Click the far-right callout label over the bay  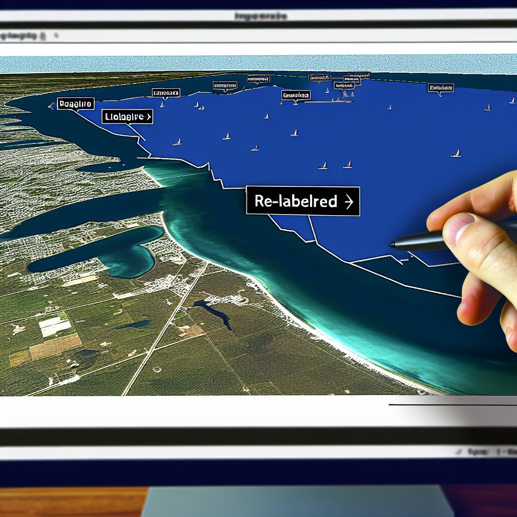click(x=440, y=88)
